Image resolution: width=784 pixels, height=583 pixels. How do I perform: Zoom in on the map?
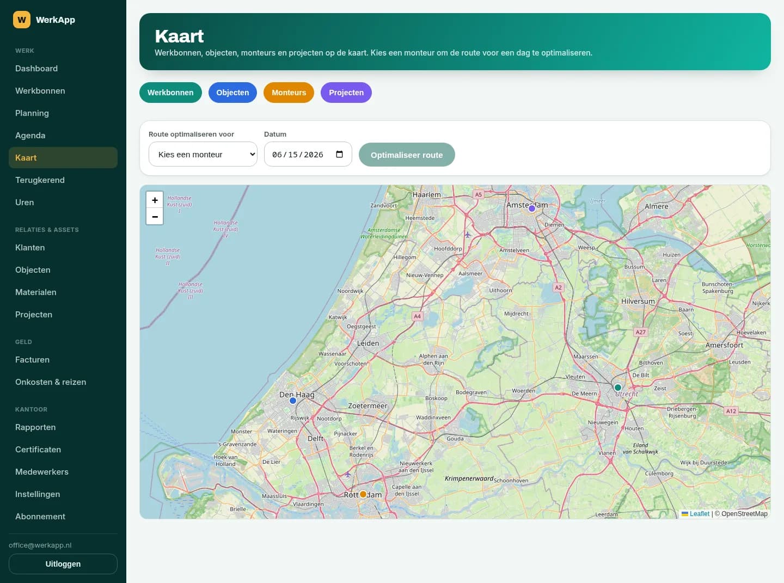click(x=155, y=200)
